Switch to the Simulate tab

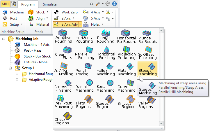click(50, 4)
